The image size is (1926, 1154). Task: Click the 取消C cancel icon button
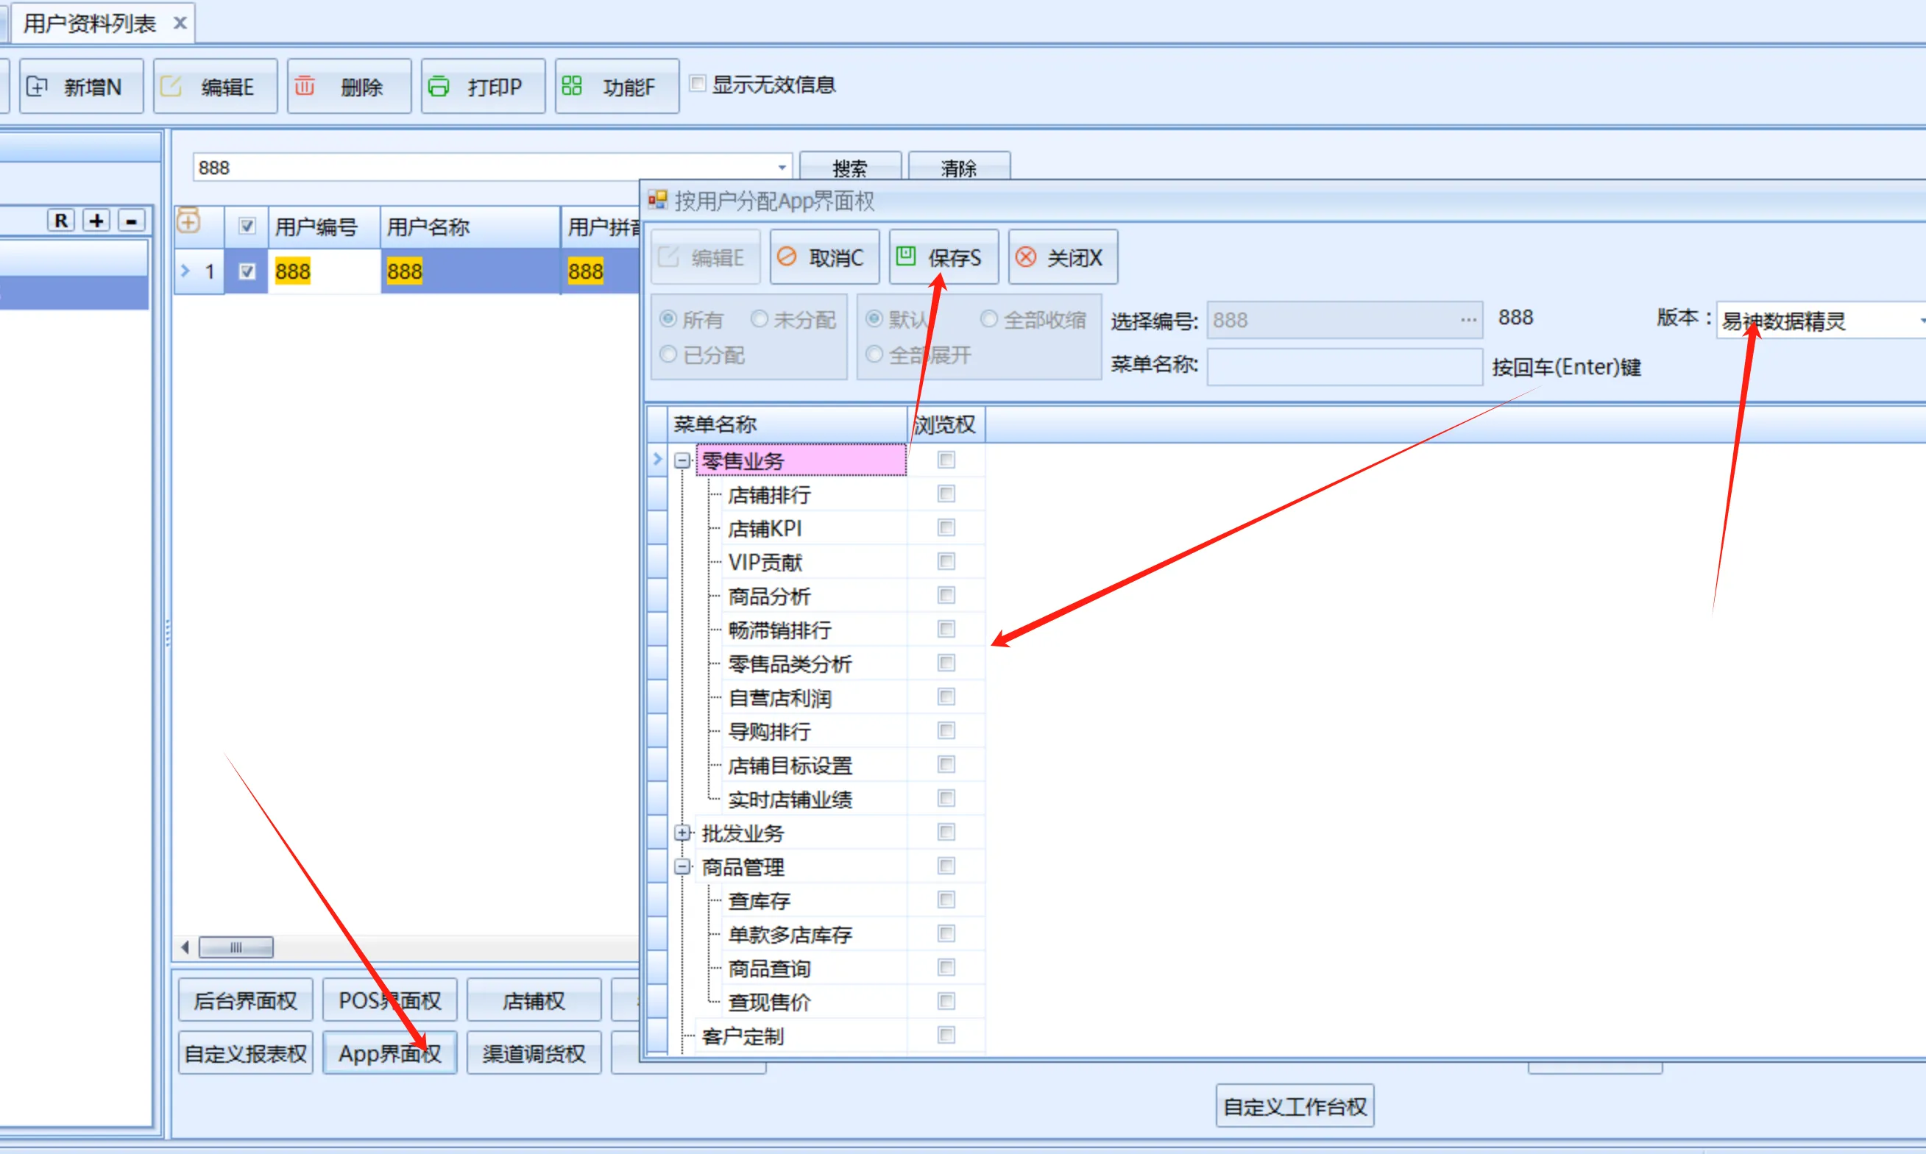click(x=824, y=257)
